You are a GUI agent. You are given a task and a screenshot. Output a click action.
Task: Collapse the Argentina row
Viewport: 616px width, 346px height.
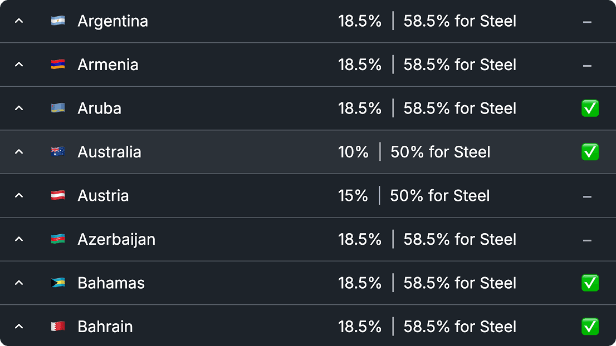tap(18, 21)
